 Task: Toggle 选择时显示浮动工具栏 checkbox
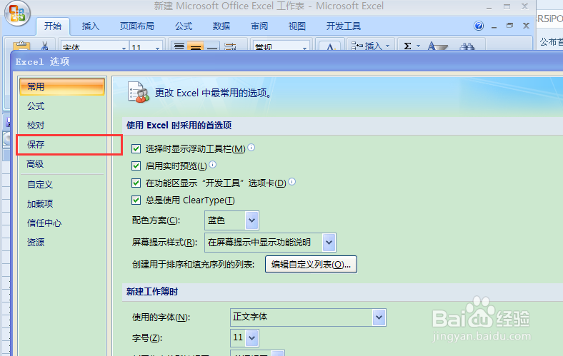tap(136, 148)
